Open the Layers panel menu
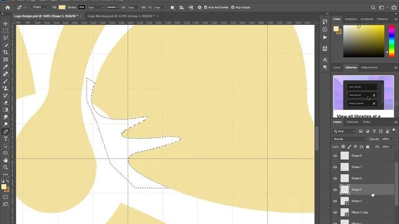 [396, 122]
